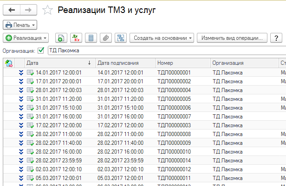Click the attached files paperclip icon
This screenshot has width=286, height=186.
107,37
